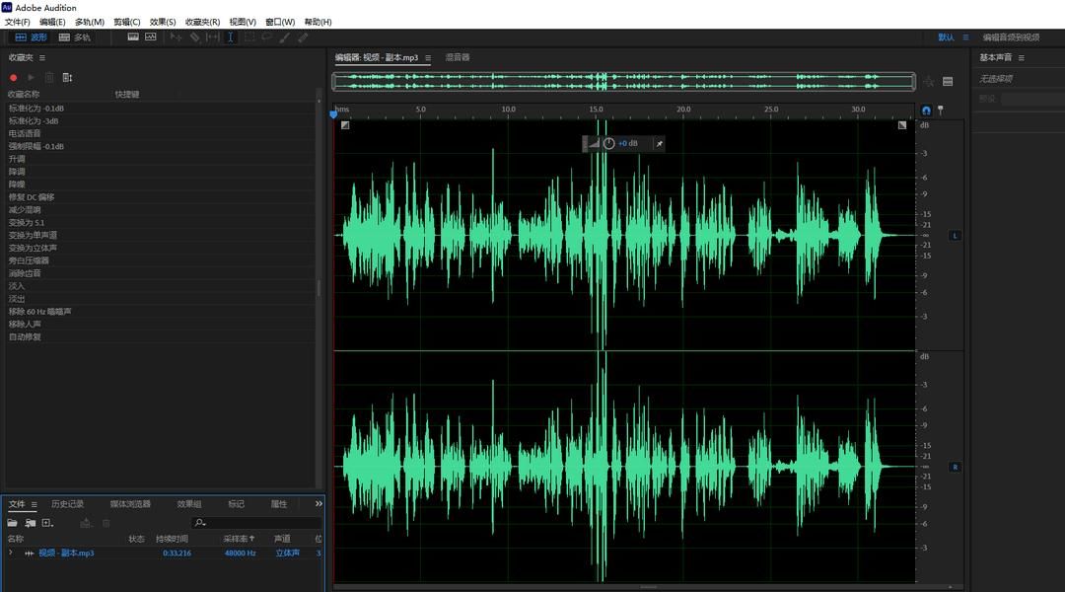
Task: Toggle snapping with the magnet icon
Action: point(926,111)
